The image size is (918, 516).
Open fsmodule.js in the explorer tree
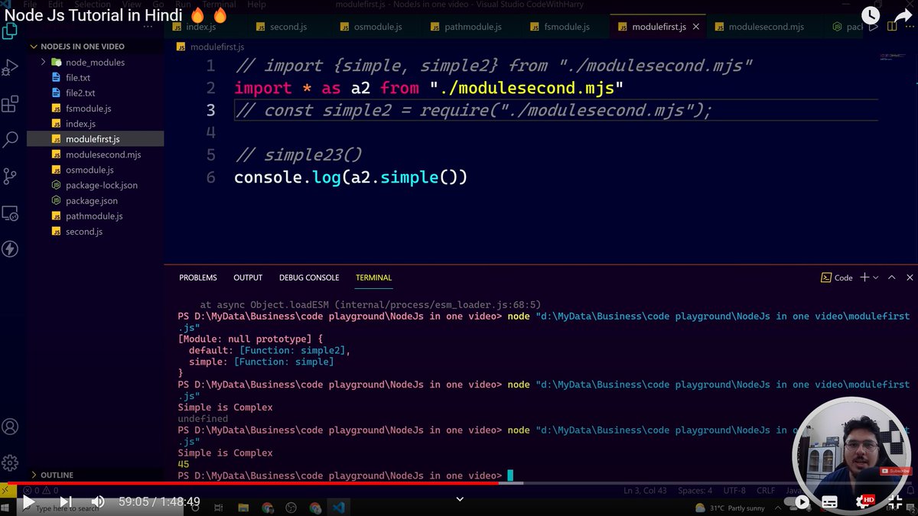pos(94,108)
